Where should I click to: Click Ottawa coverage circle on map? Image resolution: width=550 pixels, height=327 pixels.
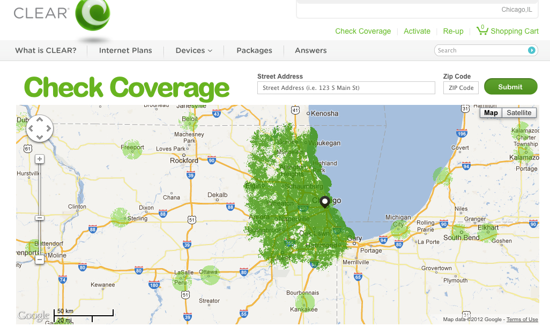(210, 275)
